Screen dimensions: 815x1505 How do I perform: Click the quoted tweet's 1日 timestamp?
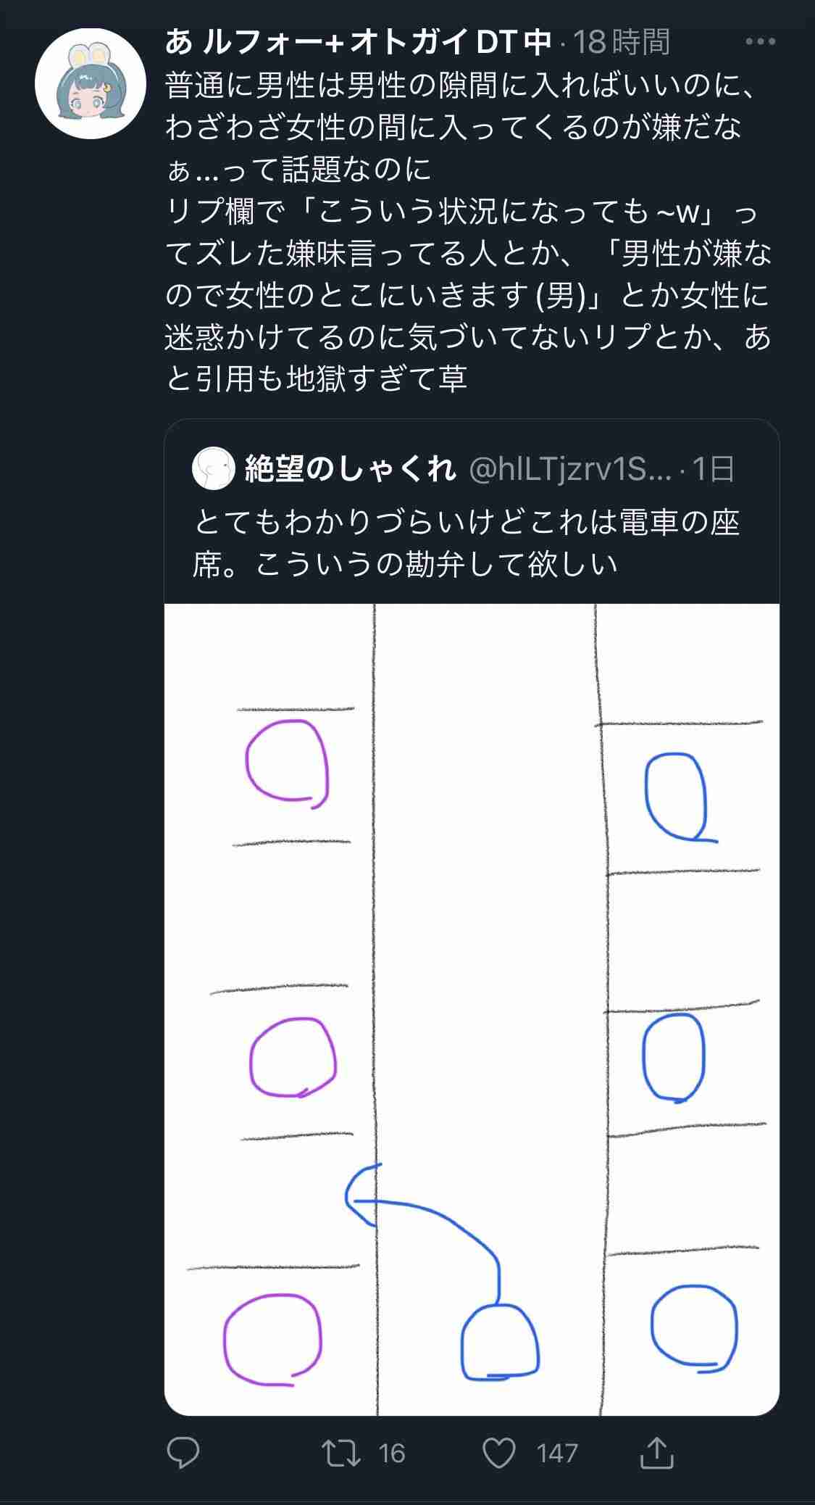point(713,469)
